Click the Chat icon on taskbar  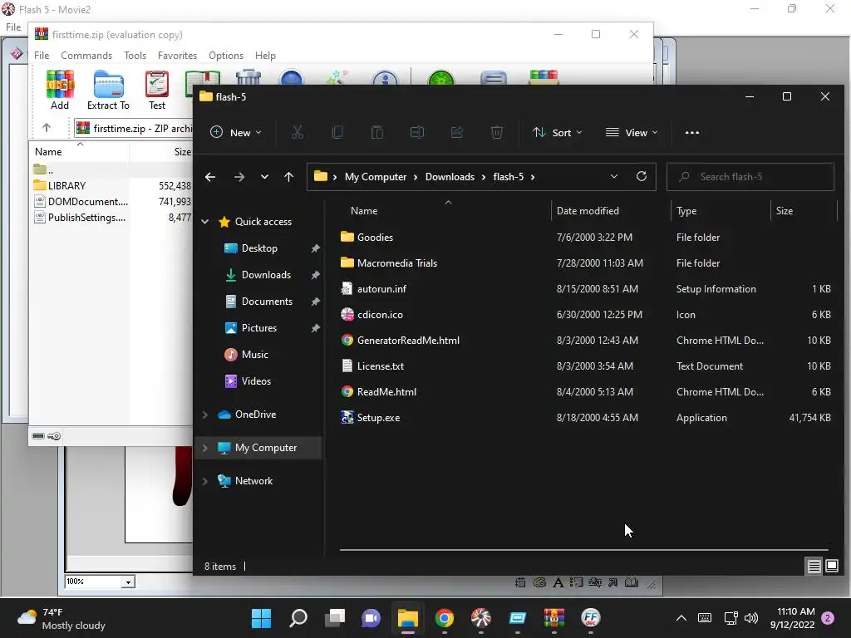[371, 618]
